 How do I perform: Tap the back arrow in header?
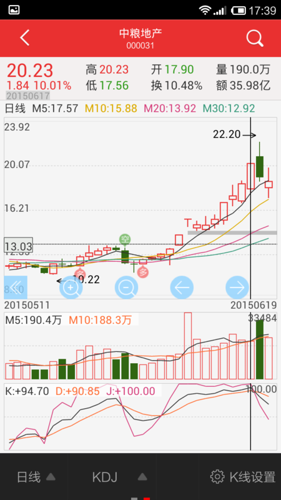24,38
